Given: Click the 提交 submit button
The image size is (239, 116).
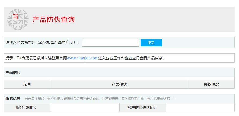Looking at the screenshot, I should 151,42.
